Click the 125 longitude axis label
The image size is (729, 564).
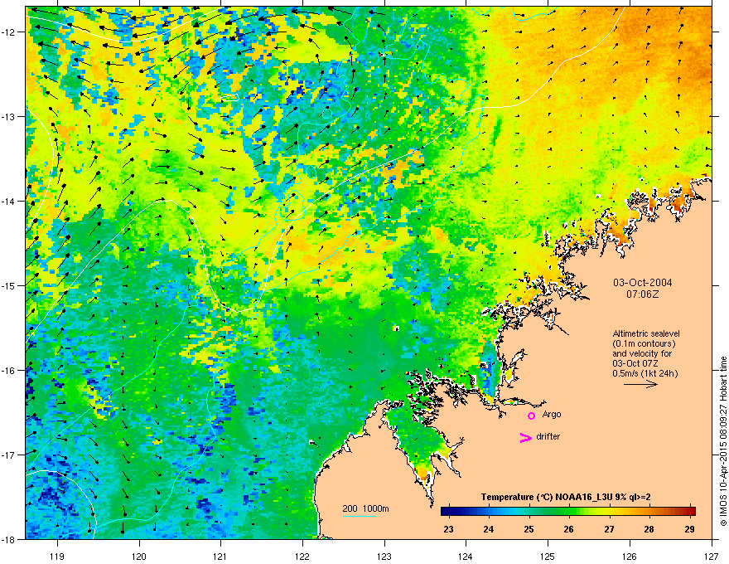pos(548,557)
